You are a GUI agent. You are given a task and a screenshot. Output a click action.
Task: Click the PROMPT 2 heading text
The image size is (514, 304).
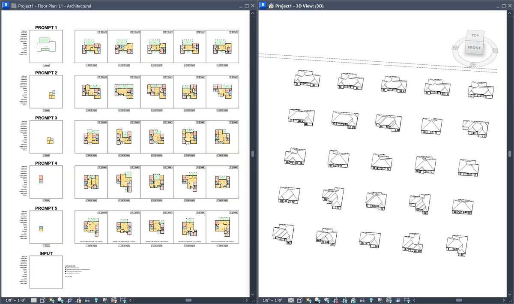coord(46,73)
